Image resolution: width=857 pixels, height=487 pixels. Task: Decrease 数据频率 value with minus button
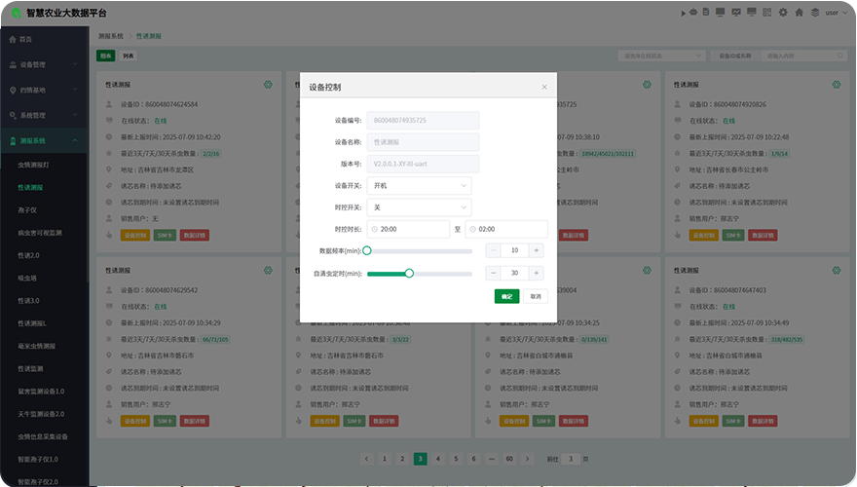[x=493, y=250]
